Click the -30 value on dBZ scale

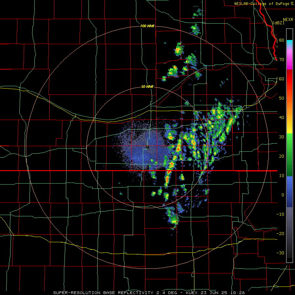(280, 253)
